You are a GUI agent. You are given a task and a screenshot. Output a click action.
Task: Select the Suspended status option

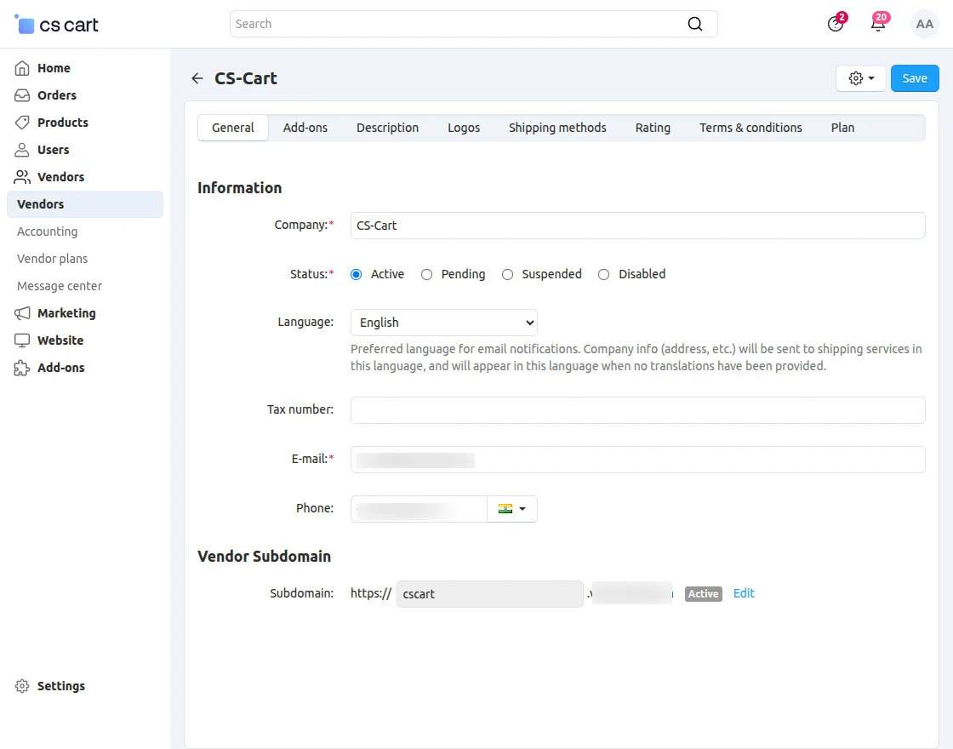507,274
